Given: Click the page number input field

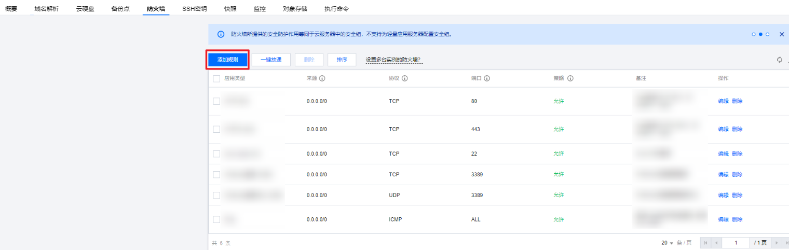Looking at the screenshot, I should coord(736,243).
